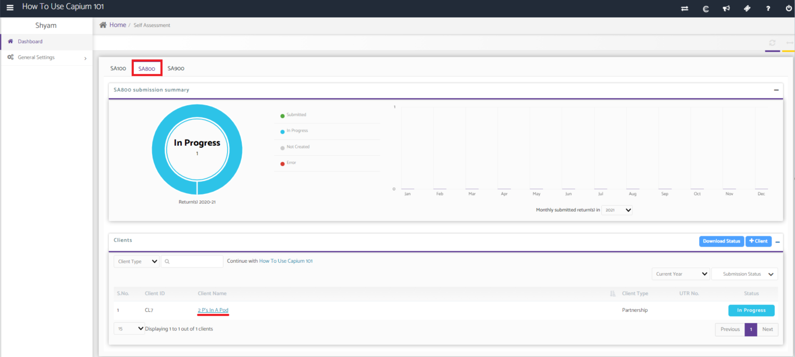Click the In Progress status button
This screenshot has height=357, width=795.
751,310
